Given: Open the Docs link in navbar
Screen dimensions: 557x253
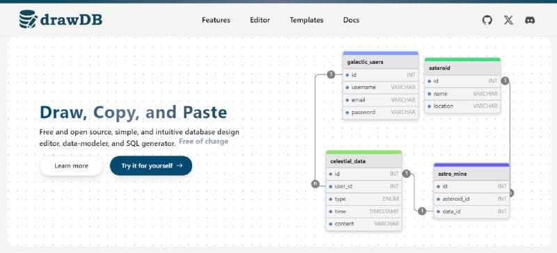Looking at the screenshot, I should (x=351, y=20).
